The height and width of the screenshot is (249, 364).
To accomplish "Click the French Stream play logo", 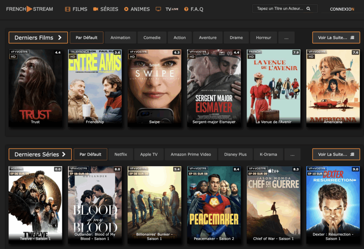I will coord(29,9).
